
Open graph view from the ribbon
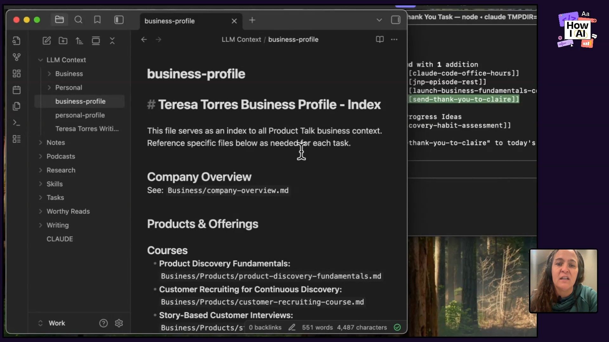click(16, 57)
